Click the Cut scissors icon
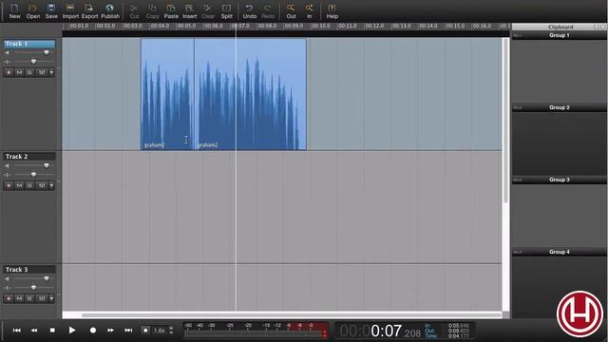The height and width of the screenshot is (342, 608). pos(134,11)
